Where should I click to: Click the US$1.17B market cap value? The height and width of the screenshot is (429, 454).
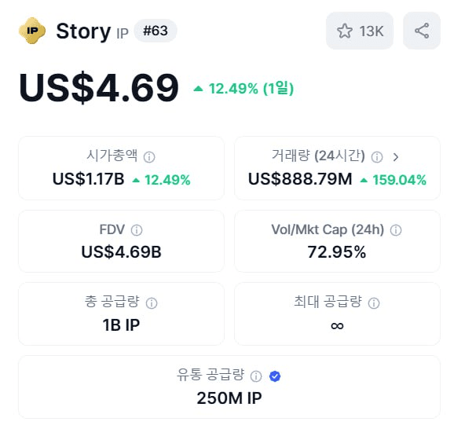click(88, 179)
